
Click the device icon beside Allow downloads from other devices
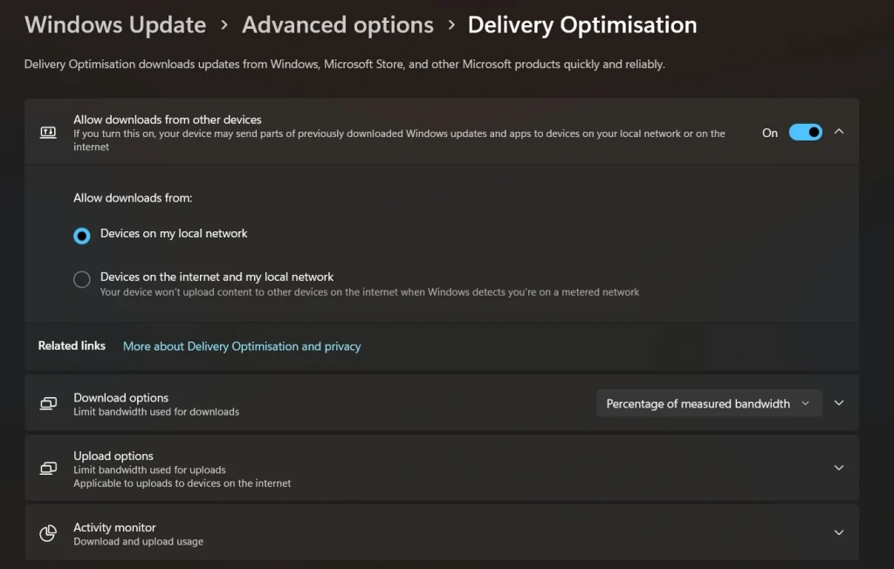click(48, 132)
